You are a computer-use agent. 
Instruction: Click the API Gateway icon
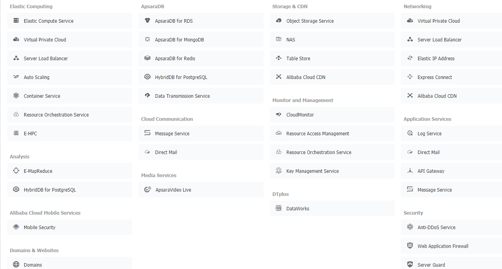pyautogui.click(x=410, y=171)
